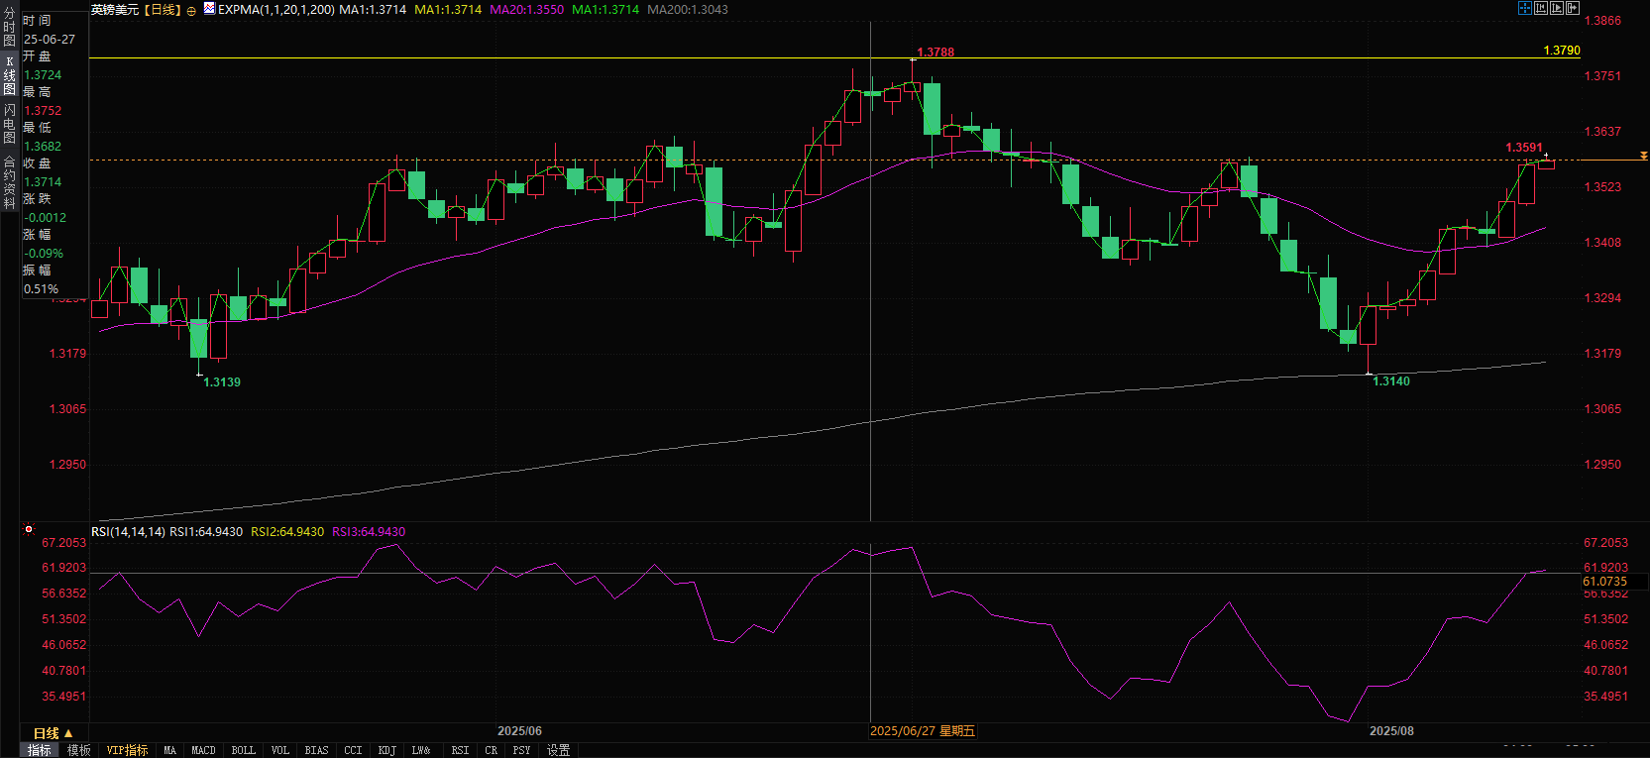This screenshot has height=758, width=1650.
Task: Click the chart playback icon
Action: click(1557, 8)
